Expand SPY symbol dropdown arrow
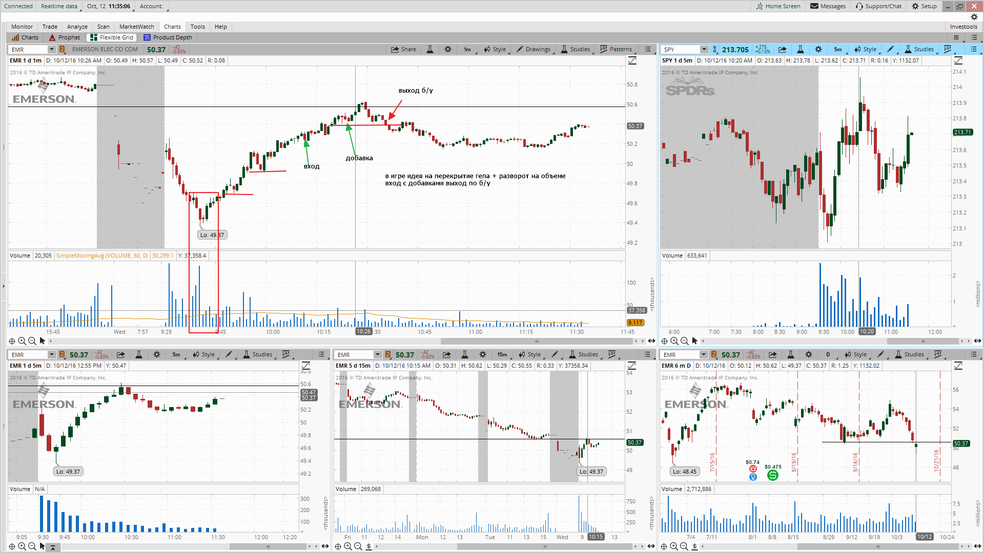The image size is (984, 553). [x=704, y=49]
